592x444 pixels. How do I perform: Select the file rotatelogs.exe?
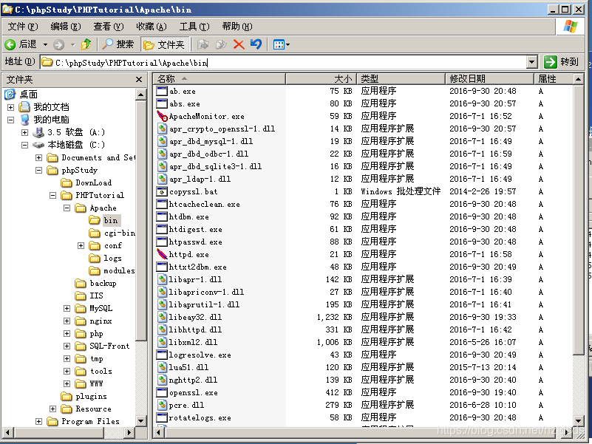point(200,418)
